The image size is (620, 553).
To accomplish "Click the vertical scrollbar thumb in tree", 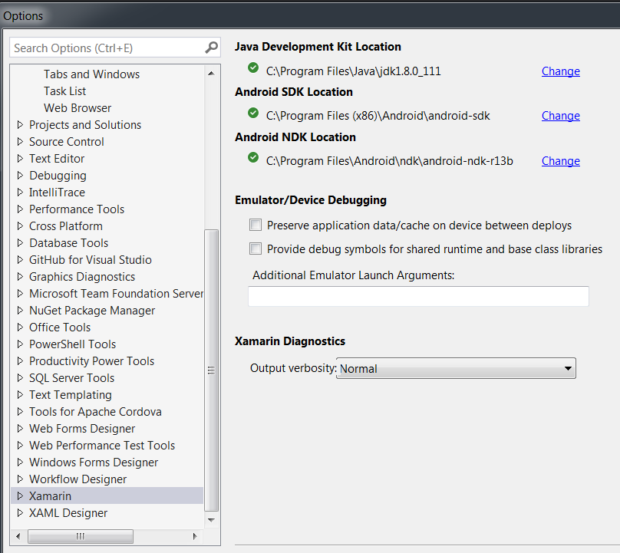I will (x=211, y=370).
